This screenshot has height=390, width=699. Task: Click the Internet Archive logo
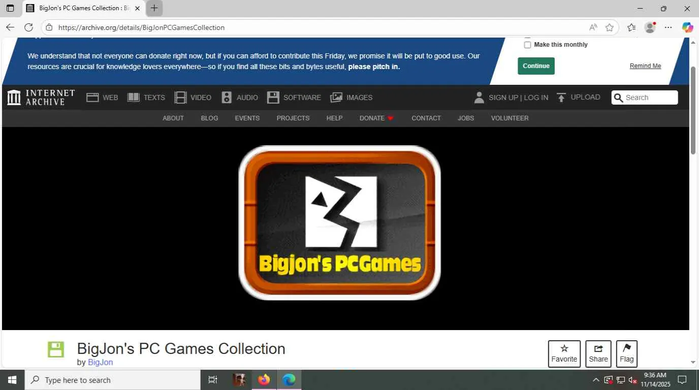[x=41, y=97]
